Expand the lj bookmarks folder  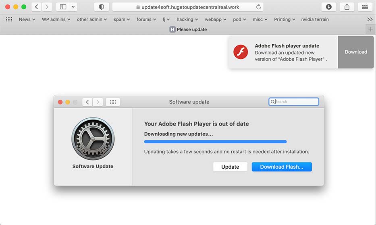(x=166, y=19)
